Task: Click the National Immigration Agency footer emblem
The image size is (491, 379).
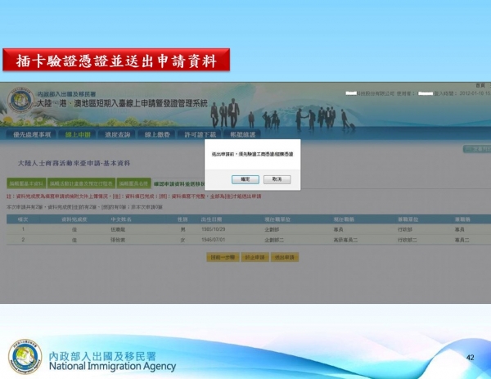Action: pos(25,358)
